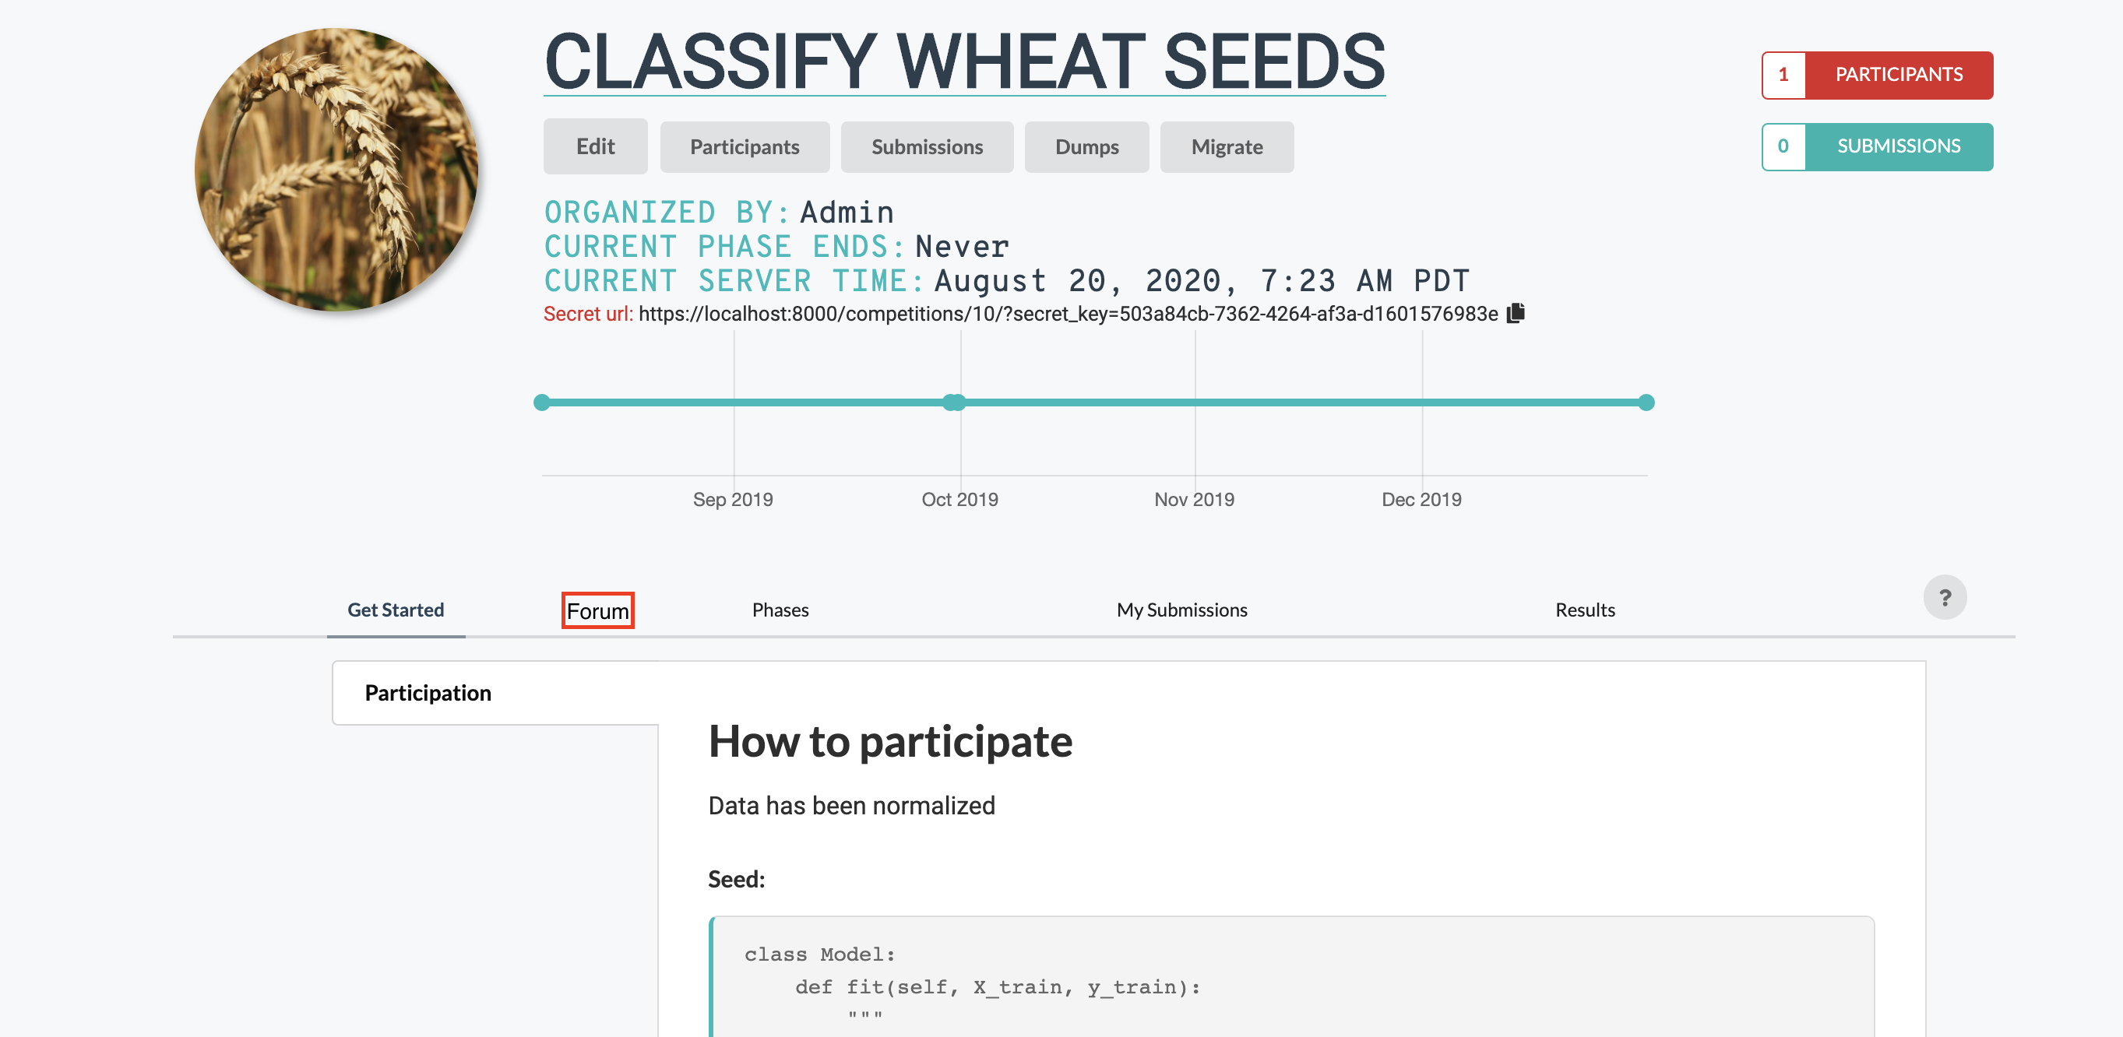This screenshot has width=2123, height=1037.
Task: Switch to the My Submissions tab
Action: click(1181, 610)
